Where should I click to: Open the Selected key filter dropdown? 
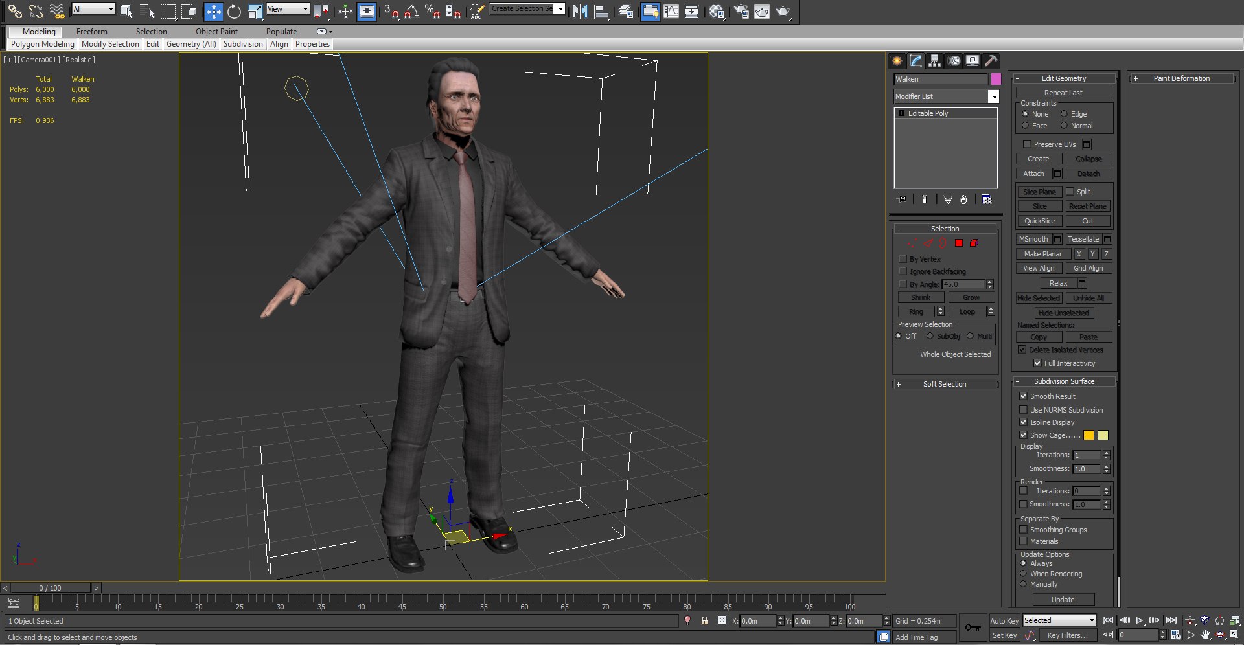(1059, 620)
